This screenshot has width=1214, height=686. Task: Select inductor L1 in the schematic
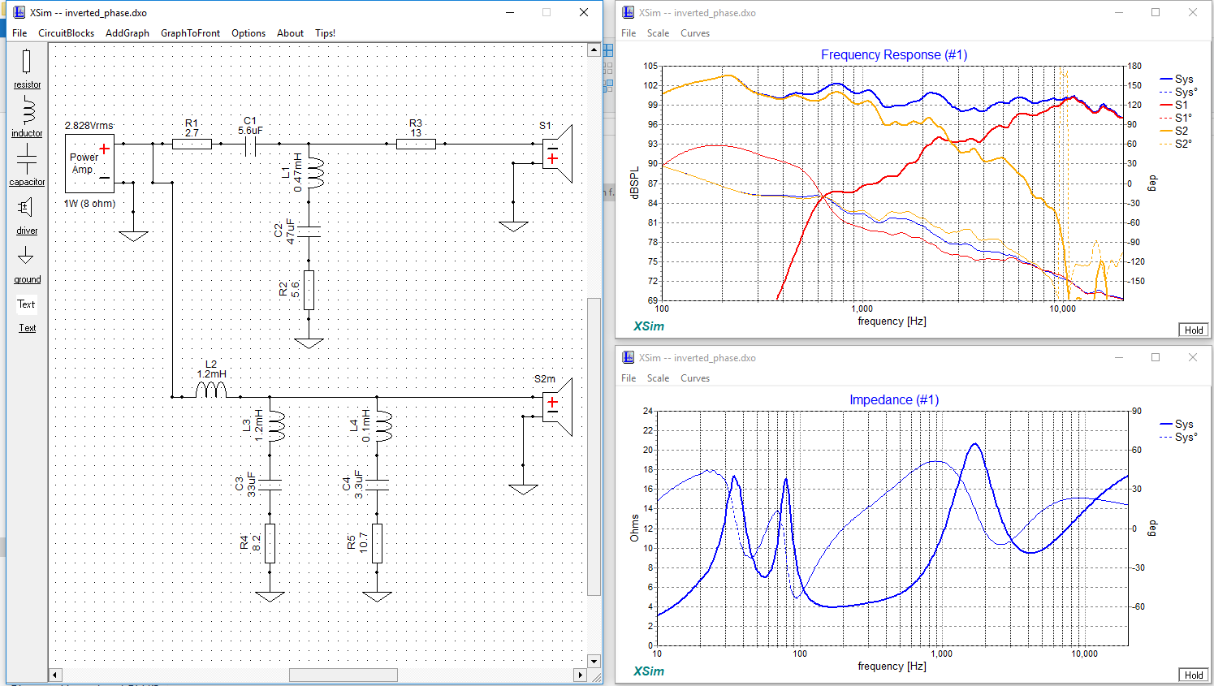[314, 173]
